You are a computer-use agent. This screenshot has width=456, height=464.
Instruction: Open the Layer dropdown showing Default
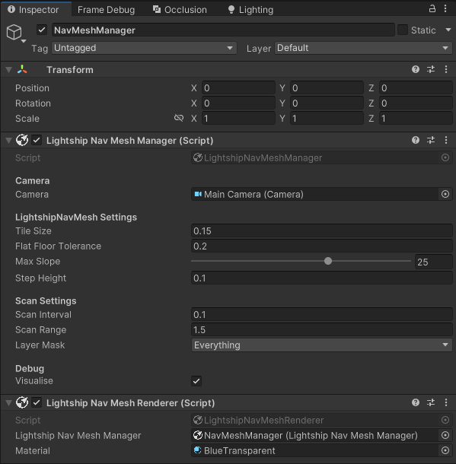click(x=363, y=48)
